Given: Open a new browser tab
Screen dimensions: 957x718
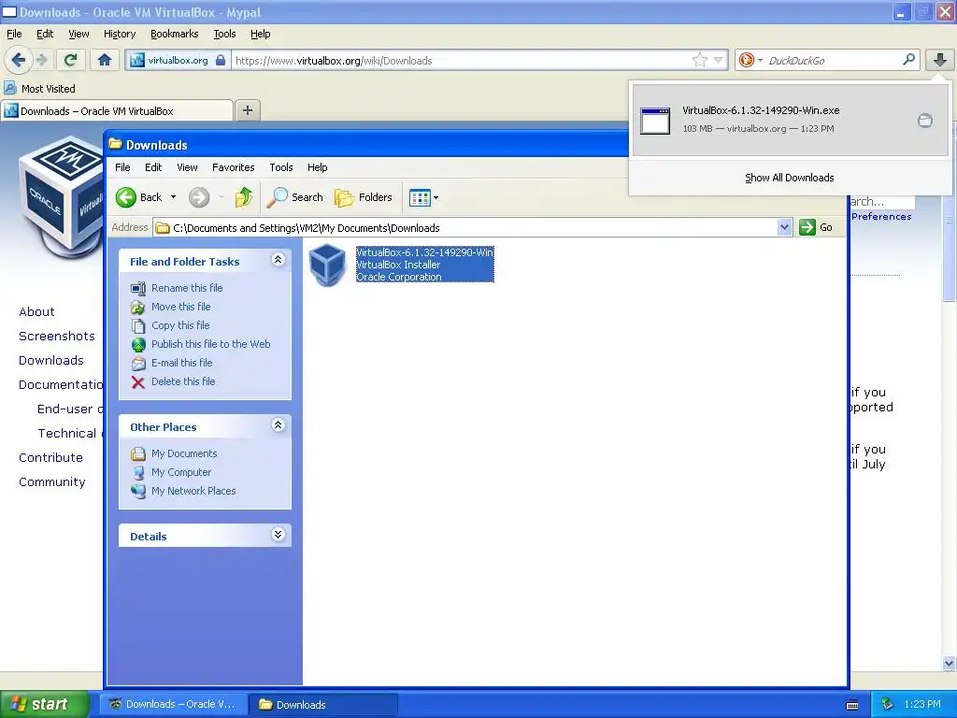Looking at the screenshot, I should point(247,110).
